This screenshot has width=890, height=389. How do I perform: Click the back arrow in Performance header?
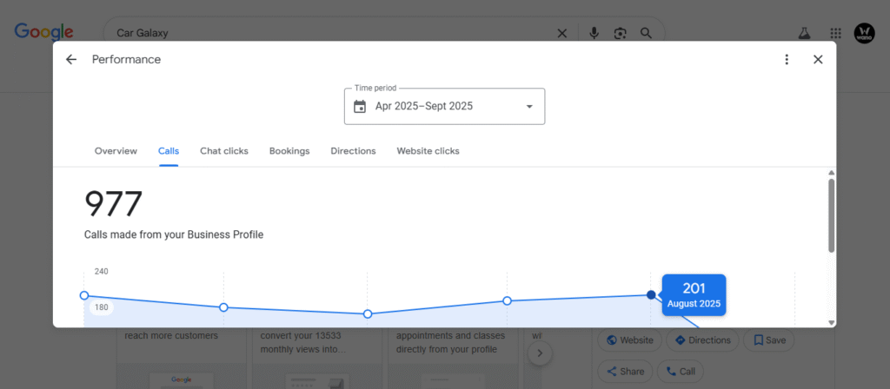(71, 59)
